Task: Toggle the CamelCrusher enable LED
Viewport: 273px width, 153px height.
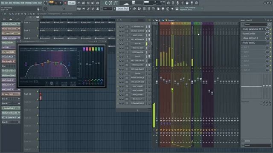Action: click(x=270, y=34)
